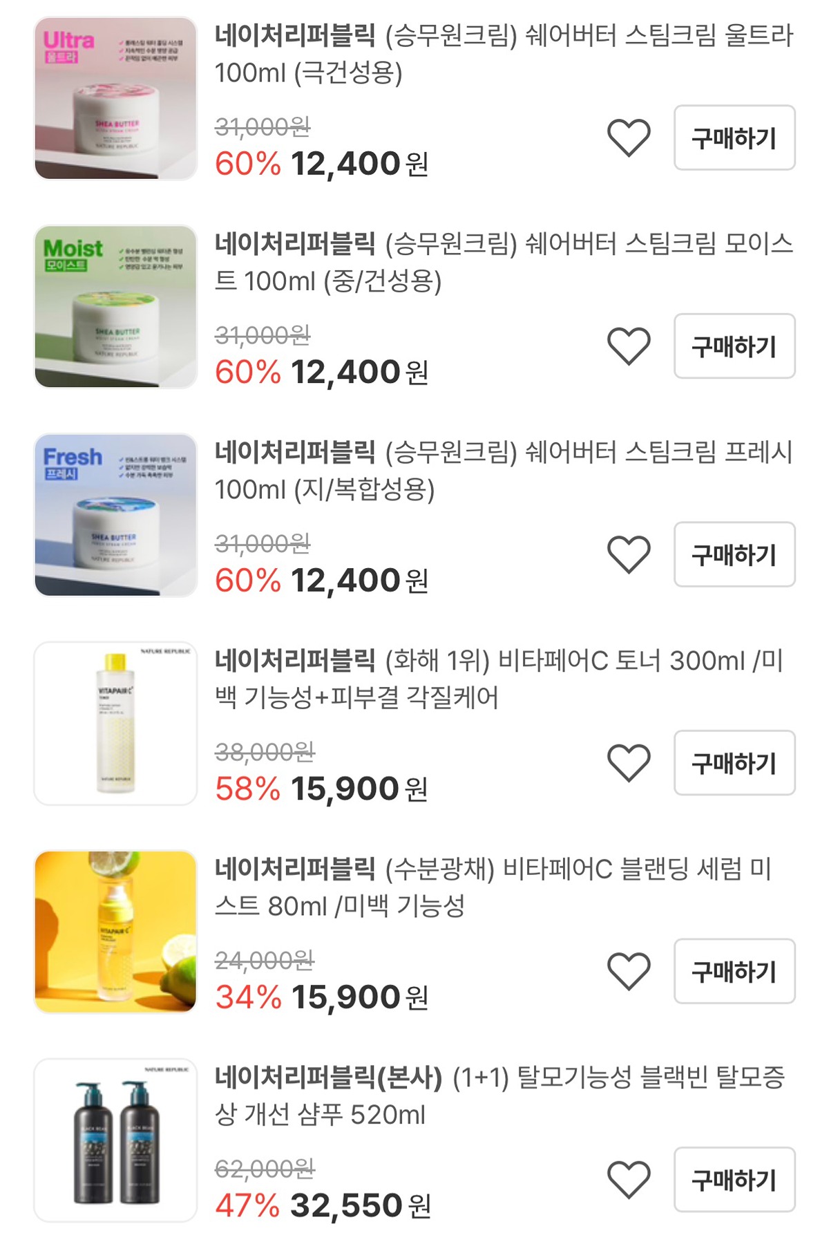View yellow lime serum mist thumbnail

tap(115, 932)
